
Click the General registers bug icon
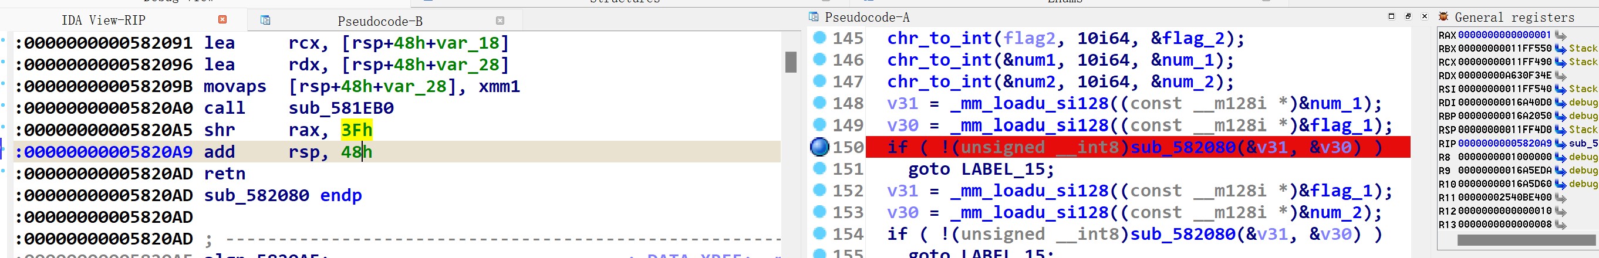(x=1443, y=17)
